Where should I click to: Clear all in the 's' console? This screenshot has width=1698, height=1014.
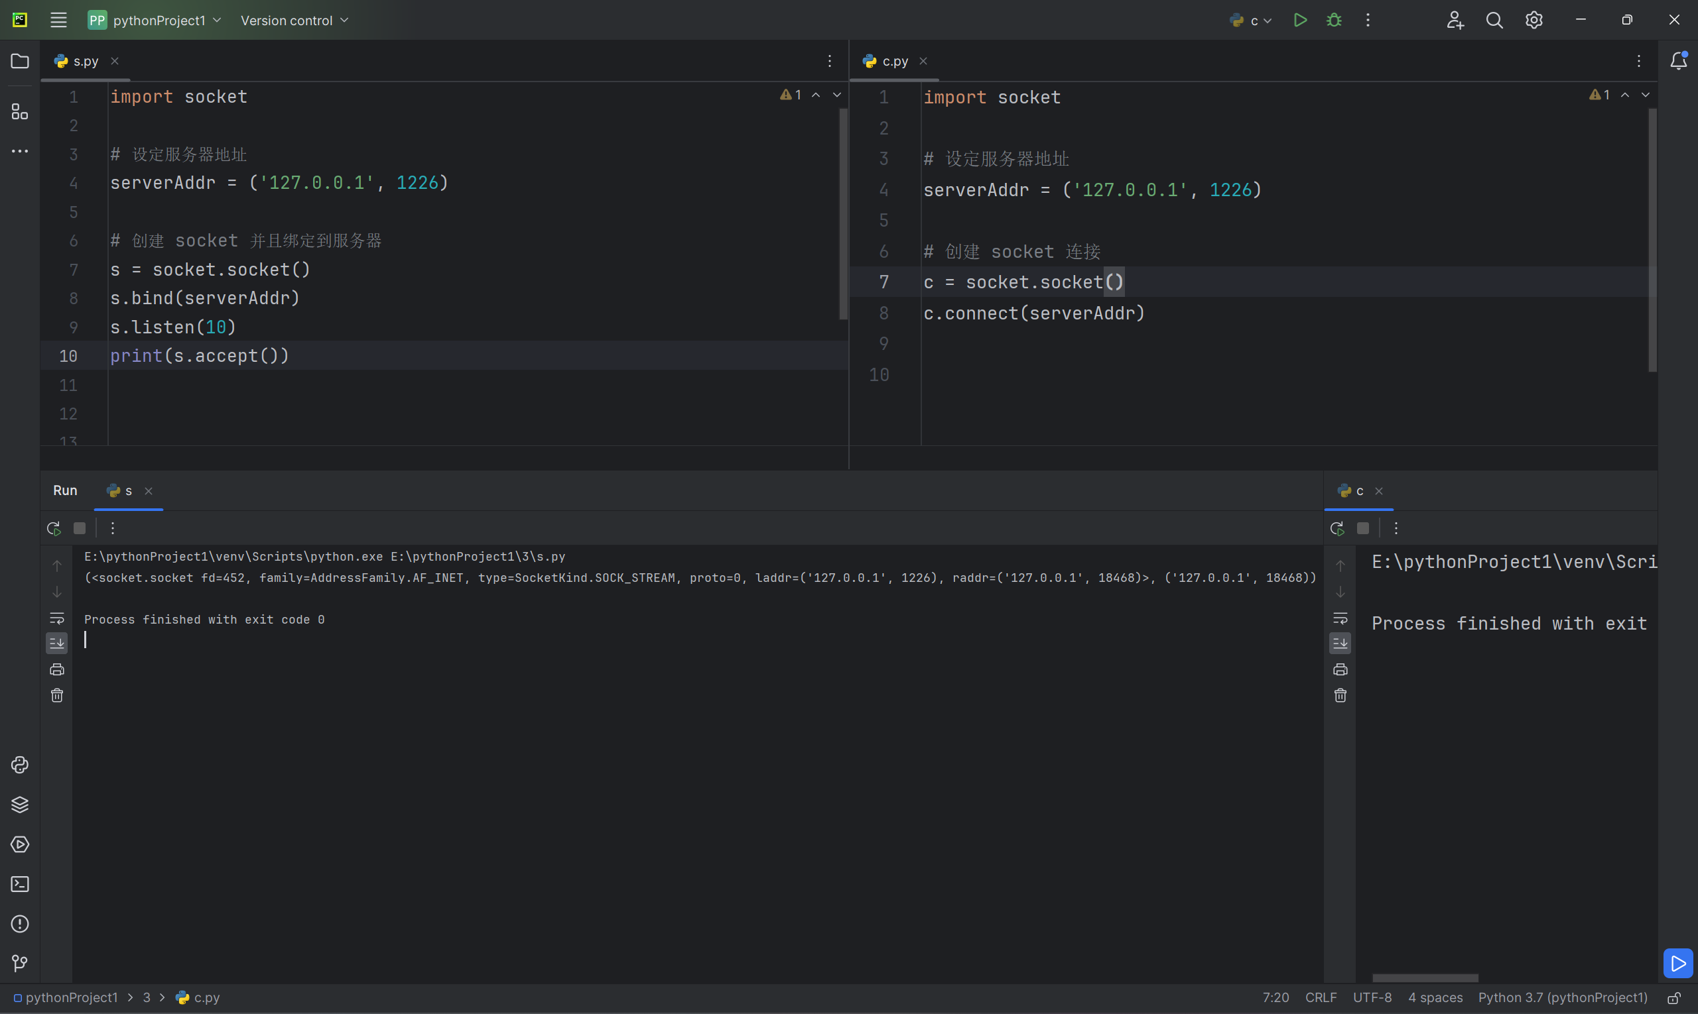[x=57, y=696]
